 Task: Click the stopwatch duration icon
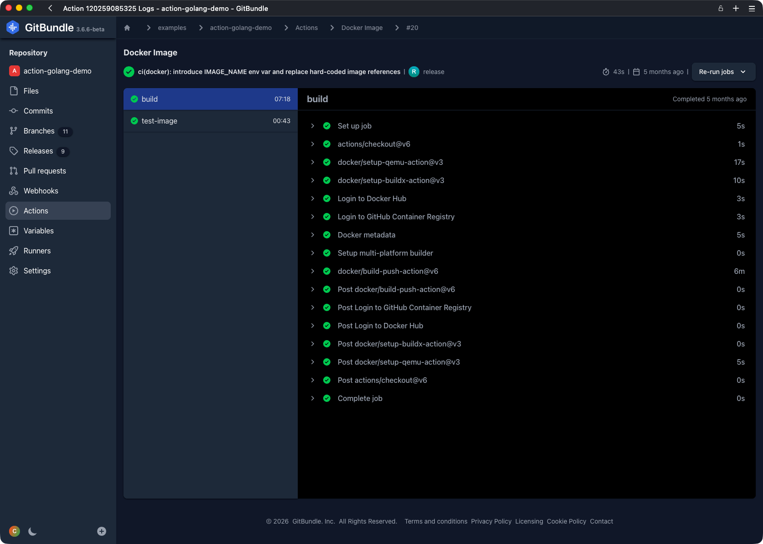click(x=606, y=72)
